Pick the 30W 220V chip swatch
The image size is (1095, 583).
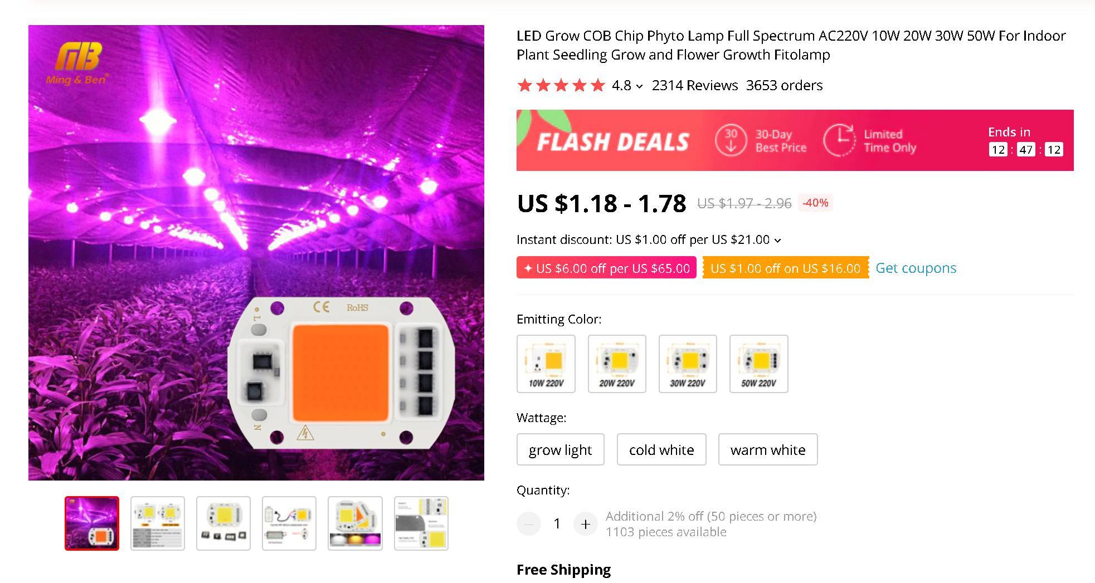tap(688, 364)
